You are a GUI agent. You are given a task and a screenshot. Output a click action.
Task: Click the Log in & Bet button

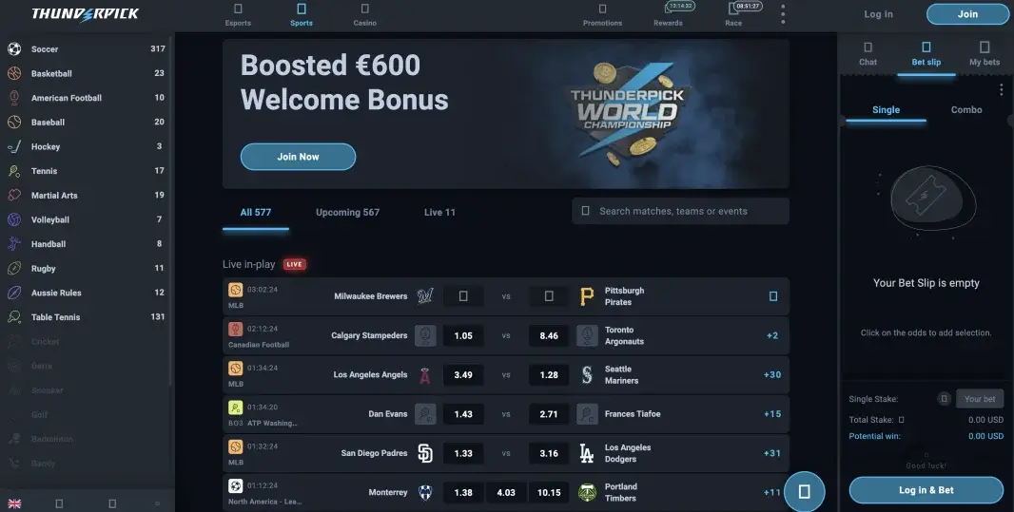click(x=926, y=490)
